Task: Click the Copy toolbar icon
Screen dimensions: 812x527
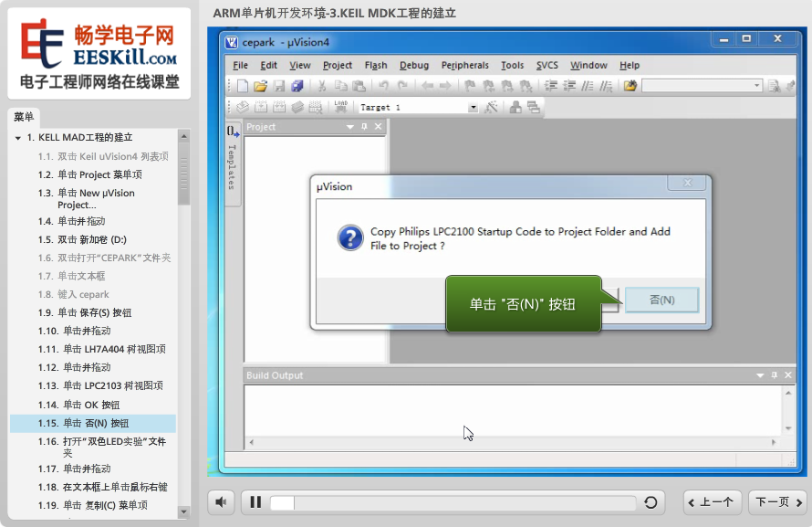Action: [x=340, y=86]
